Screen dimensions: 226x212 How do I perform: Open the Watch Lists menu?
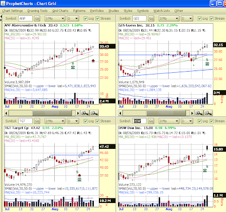click(162, 11)
